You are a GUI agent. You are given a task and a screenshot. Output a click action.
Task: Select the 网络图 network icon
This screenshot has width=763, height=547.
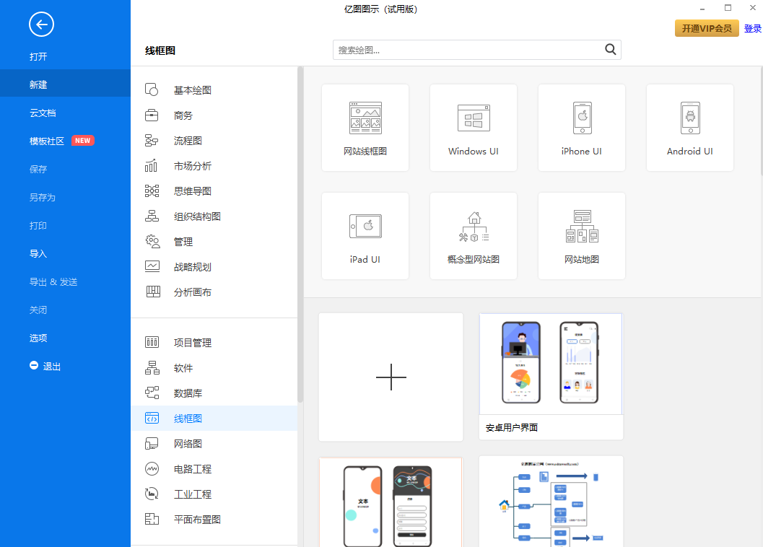pos(152,443)
